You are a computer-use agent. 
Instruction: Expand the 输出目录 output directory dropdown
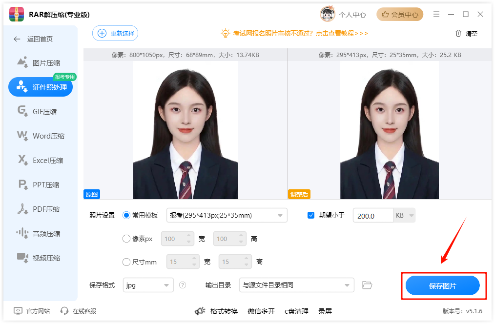pos(296,285)
